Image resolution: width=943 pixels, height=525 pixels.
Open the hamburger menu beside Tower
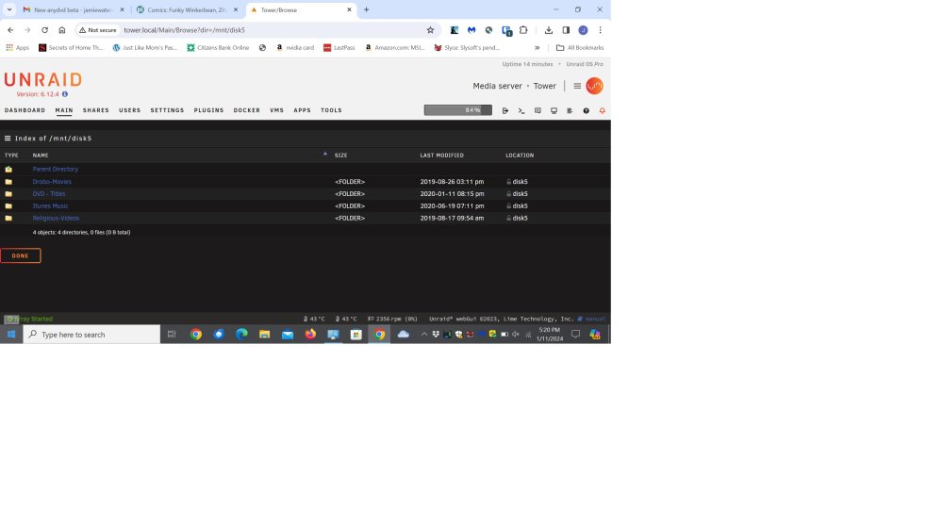(x=577, y=86)
